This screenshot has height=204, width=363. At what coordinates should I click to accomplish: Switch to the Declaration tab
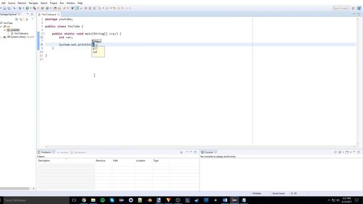78,152
